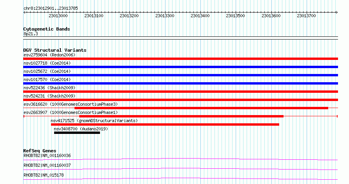Open the RHOBTB2|NM_001160036 gene label
The height and width of the screenshot is (184, 349).
click(x=47, y=155)
